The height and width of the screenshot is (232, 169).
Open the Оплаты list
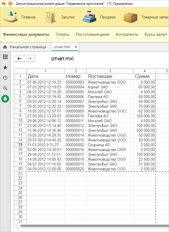pyautogui.click(x=63, y=35)
